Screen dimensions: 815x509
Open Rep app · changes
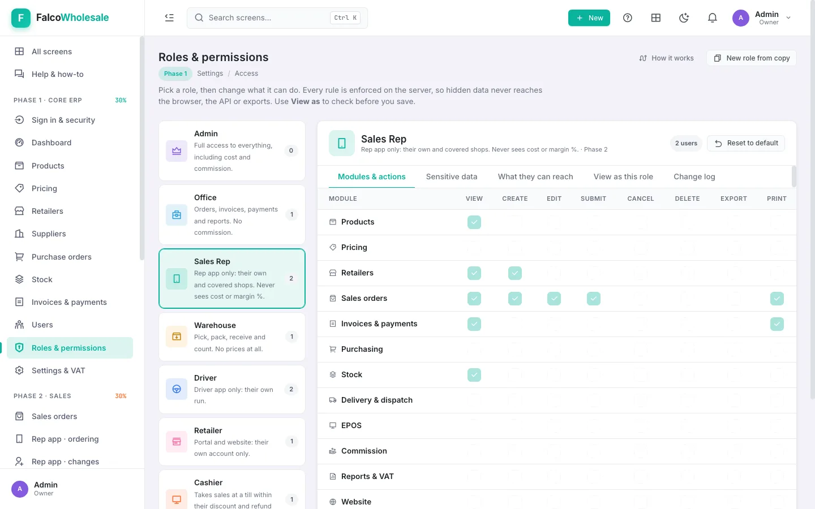pyautogui.click(x=70, y=461)
